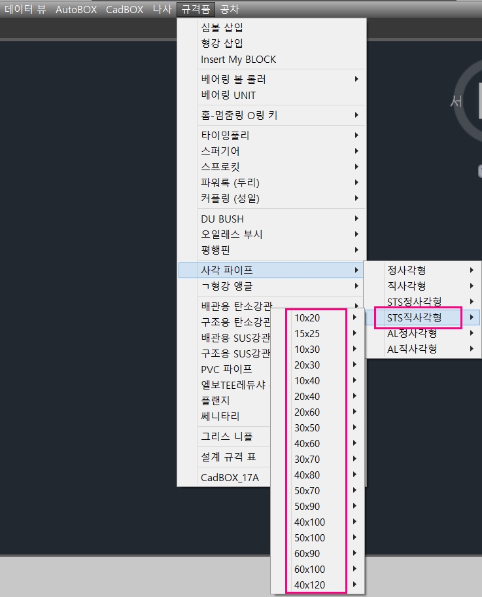Choose 40x100 pipe size
Viewport: 482px width, 597px height.
click(318, 522)
